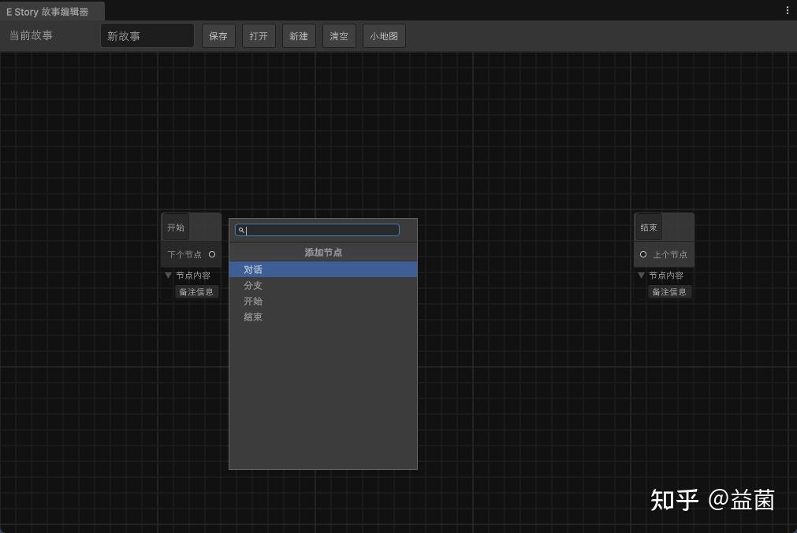This screenshot has width=797, height=533.
Task: Click the search magnifier icon in add-node popup
Action: click(241, 230)
